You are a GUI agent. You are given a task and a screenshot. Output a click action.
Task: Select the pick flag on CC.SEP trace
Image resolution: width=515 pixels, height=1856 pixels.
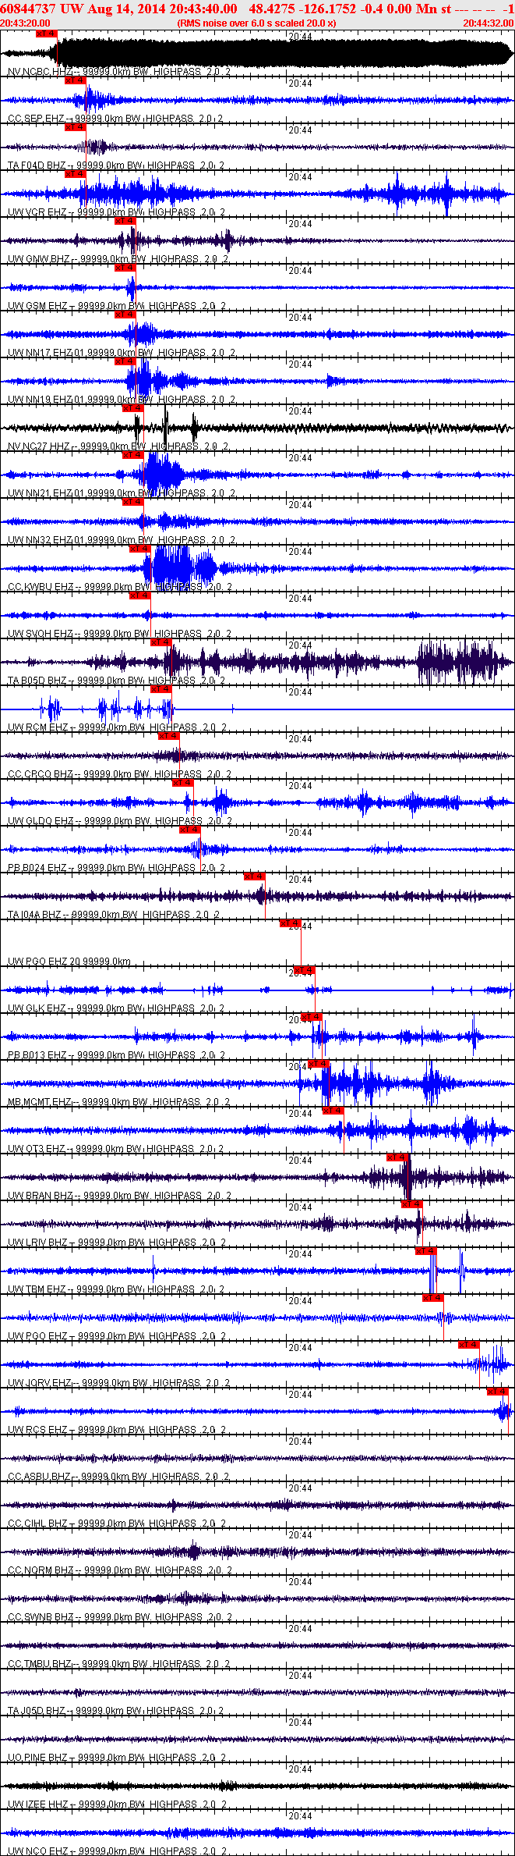coord(75,80)
